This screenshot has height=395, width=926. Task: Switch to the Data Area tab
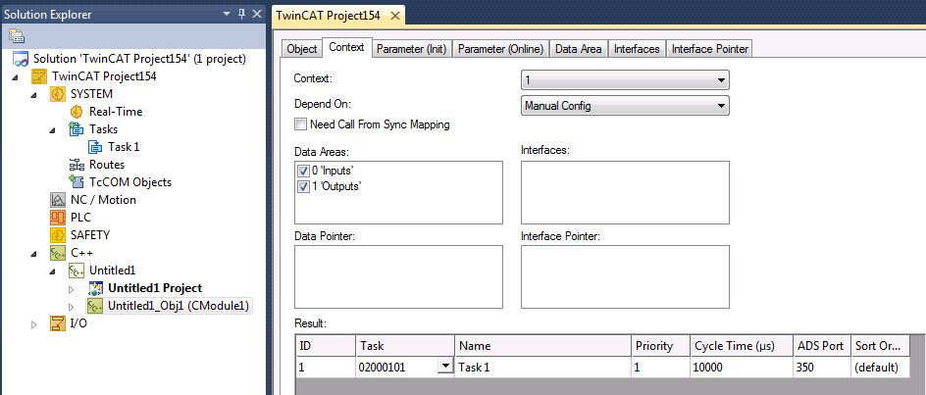tap(579, 49)
